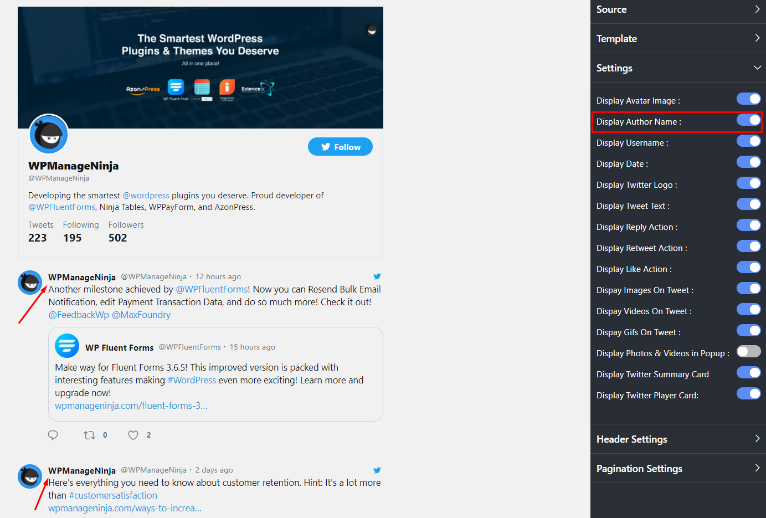
Task: Click the Tweets count 223
Action: tap(38, 238)
